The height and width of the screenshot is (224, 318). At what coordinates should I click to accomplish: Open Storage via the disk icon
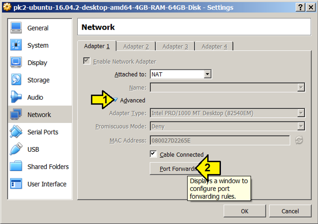pyautogui.click(x=16, y=80)
